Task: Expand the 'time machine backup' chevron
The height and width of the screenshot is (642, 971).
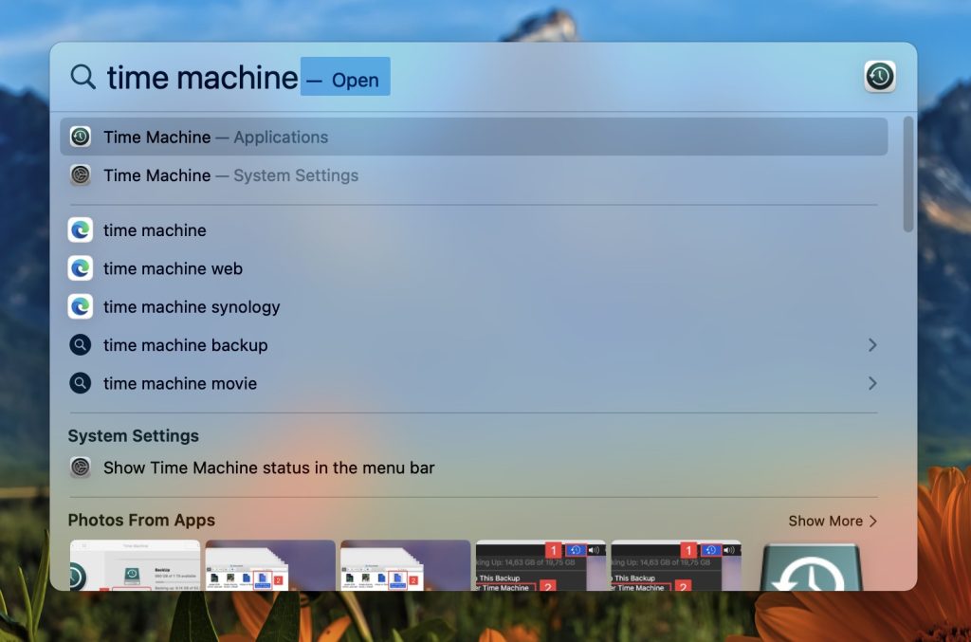Action: point(873,344)
